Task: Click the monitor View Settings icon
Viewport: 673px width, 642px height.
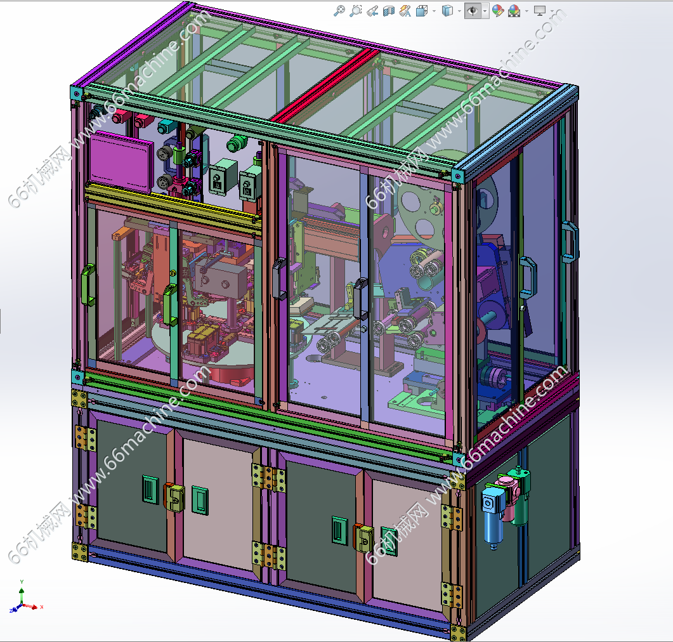Action: (540, 11)
